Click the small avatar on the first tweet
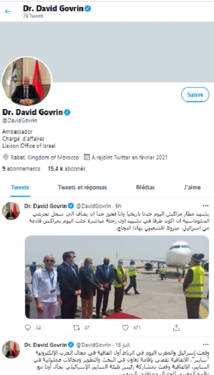The image size is (214, 375). [x=11, y=211]
